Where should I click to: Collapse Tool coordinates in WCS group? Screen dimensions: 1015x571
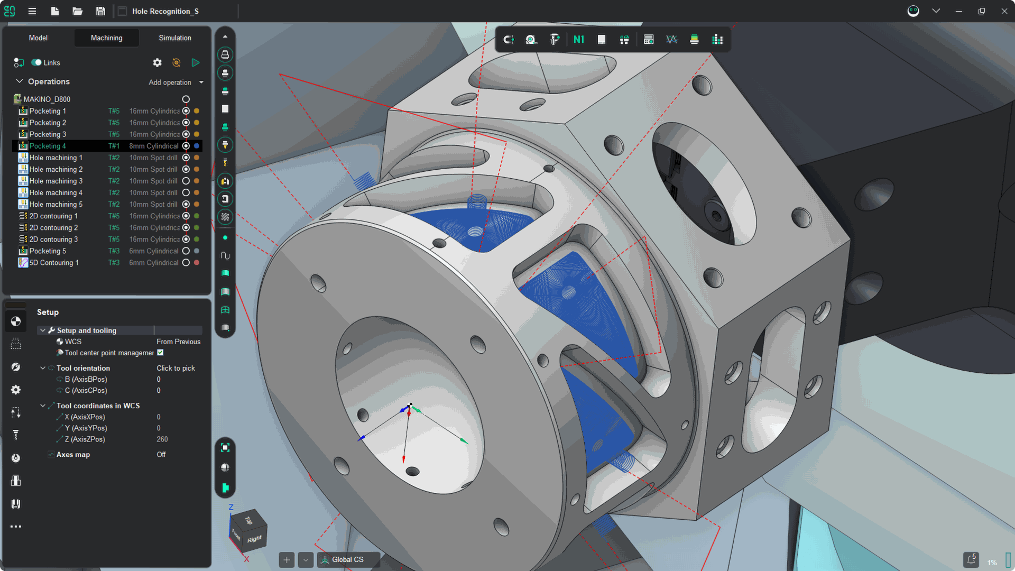click(43, 406)
